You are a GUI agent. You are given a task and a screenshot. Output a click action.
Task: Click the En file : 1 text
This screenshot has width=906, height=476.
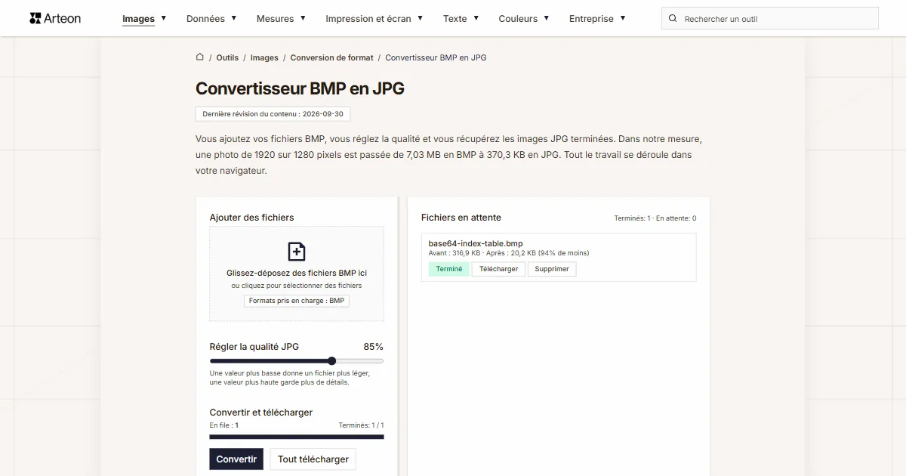(224, 425)
